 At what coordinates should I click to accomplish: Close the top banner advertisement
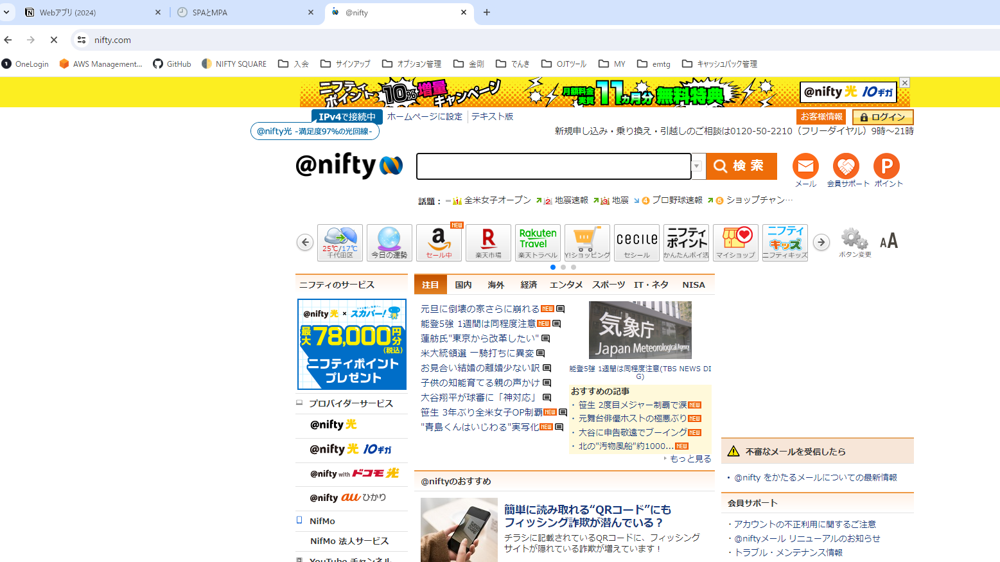point(904,82)
